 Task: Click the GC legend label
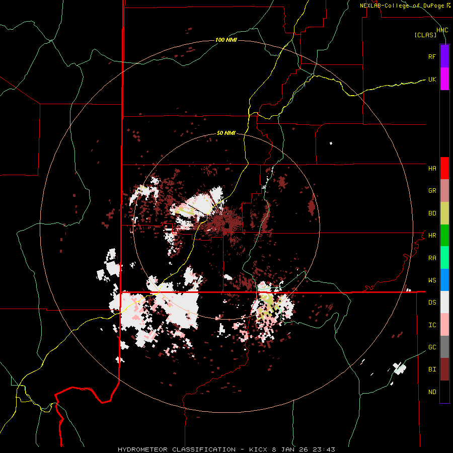click(x=432, y=347)
